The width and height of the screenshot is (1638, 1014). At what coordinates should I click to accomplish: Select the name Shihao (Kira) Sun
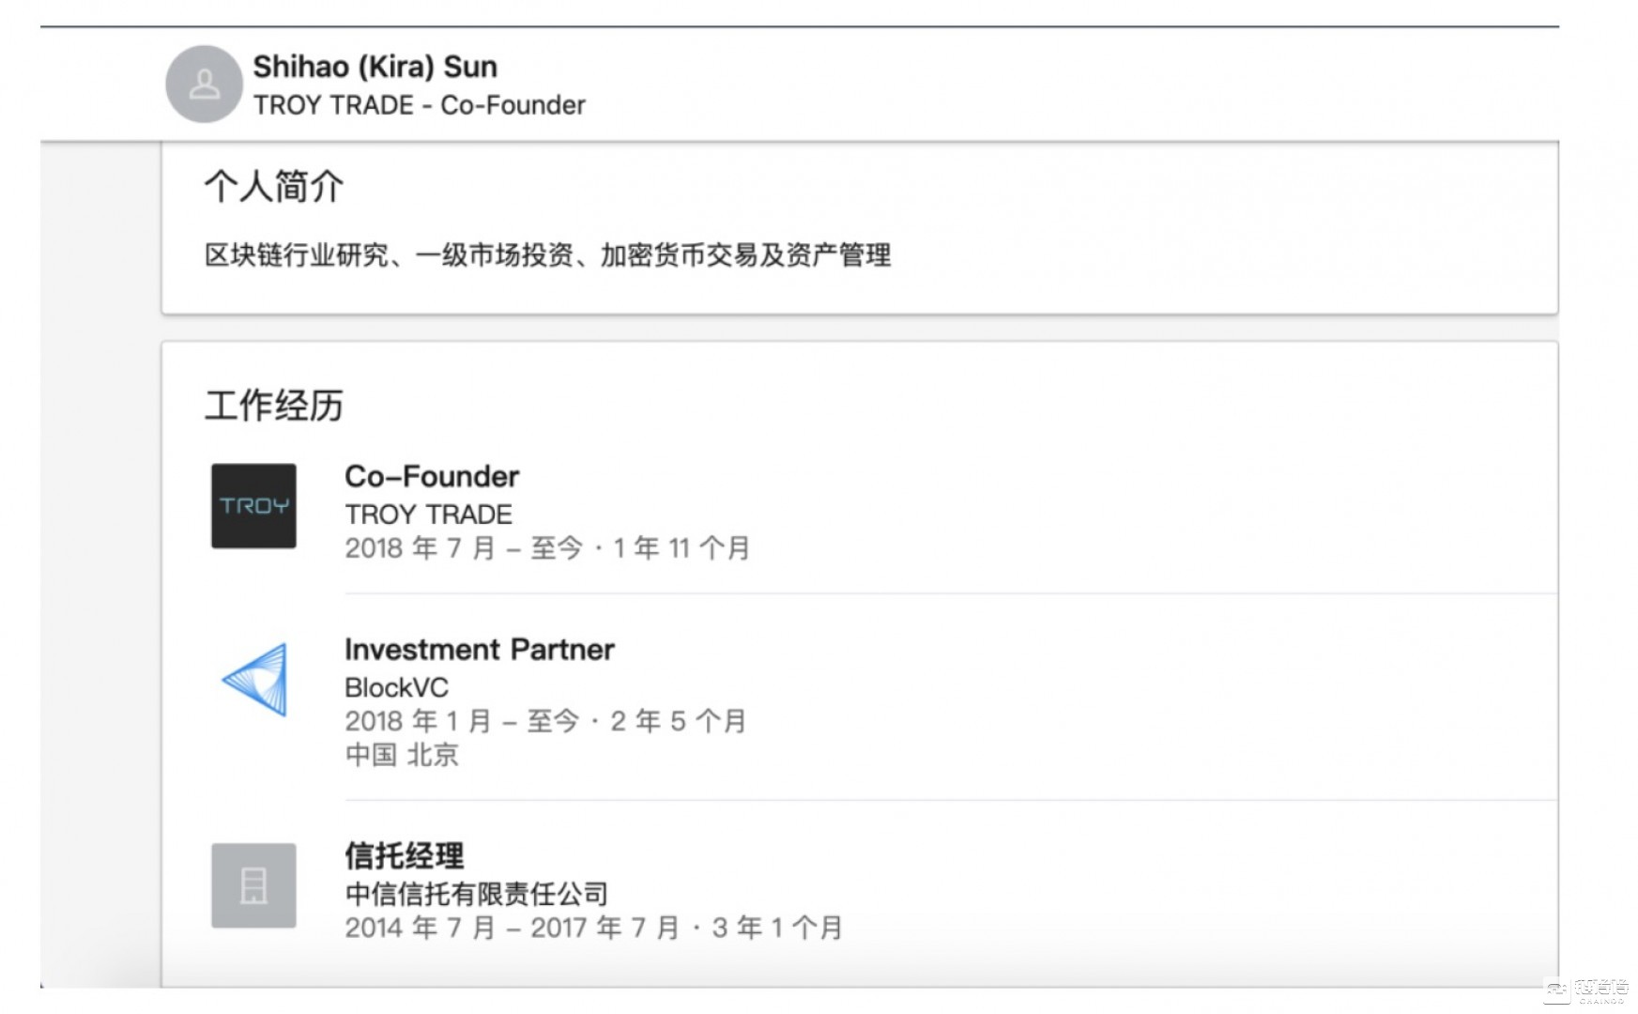[x=375, y=67]
